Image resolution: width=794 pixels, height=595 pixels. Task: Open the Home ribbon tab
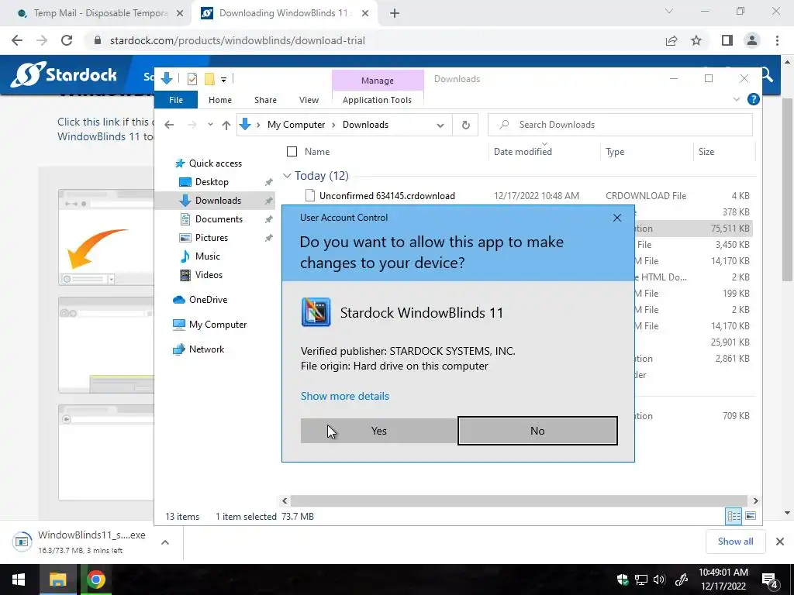[219, 100]
